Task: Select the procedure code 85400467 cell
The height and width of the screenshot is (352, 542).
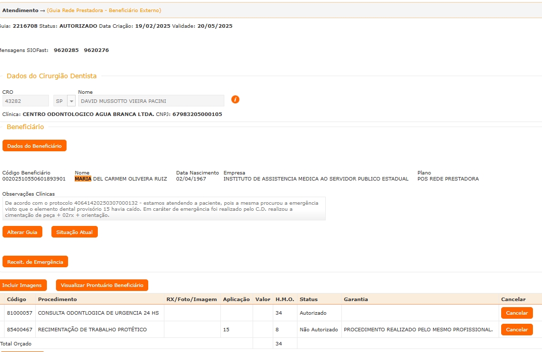Action: tap(20, 330)
